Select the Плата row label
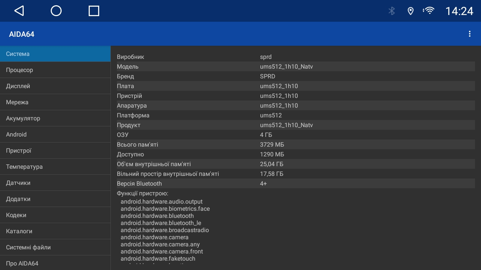Image resolution: width=481 pixels, height=270 pixels. [x=125, y=86]
